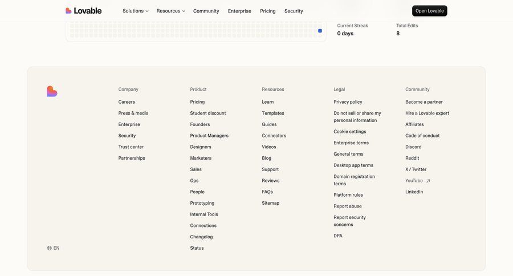Open the LinkedIn link
Image resolution: width=513 pixels, height=276 pixels.
click(414, 192)
